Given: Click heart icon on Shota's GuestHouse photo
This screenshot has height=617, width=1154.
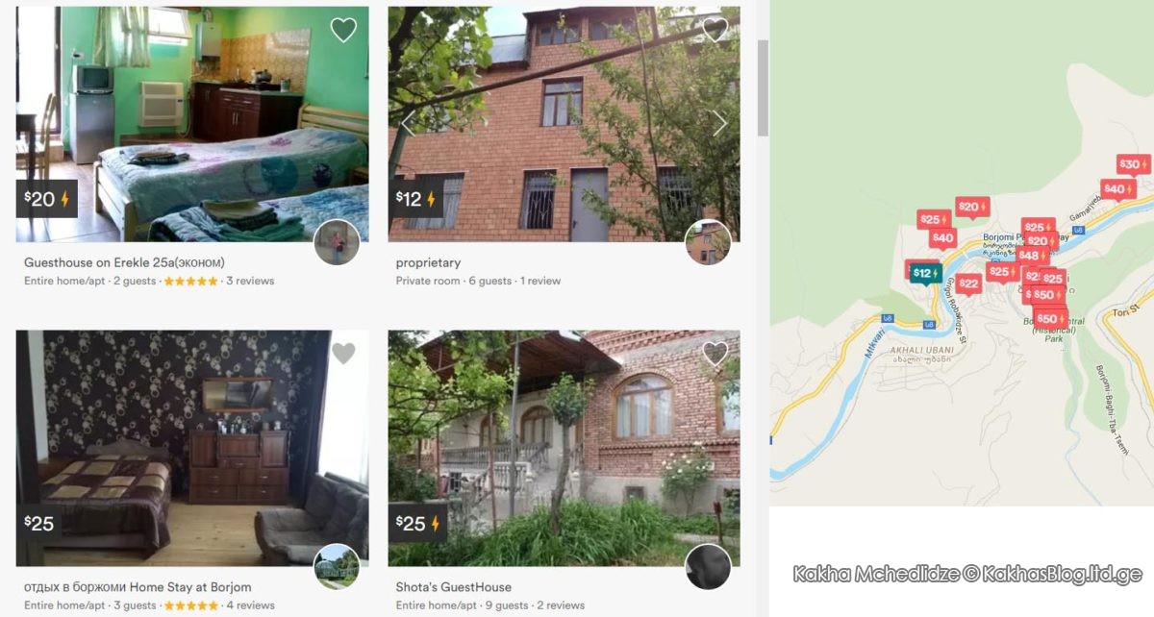Looking at the screenshot, I should click(715, 354).
